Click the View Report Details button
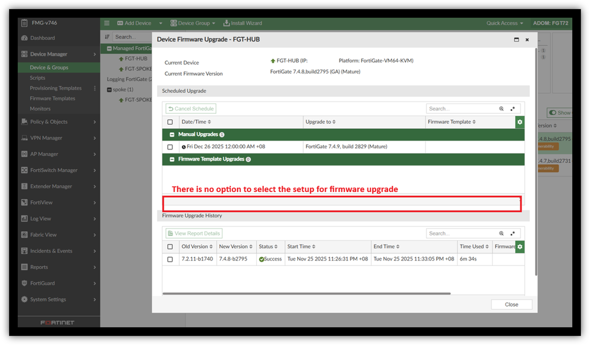 point(194,233)
